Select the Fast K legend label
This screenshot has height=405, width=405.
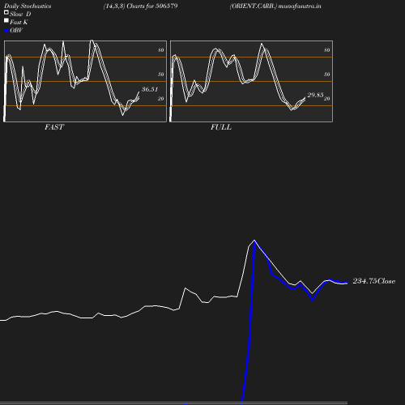19,22
